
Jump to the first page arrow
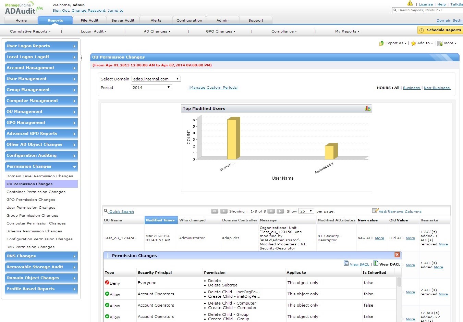(x=215, y=211)
